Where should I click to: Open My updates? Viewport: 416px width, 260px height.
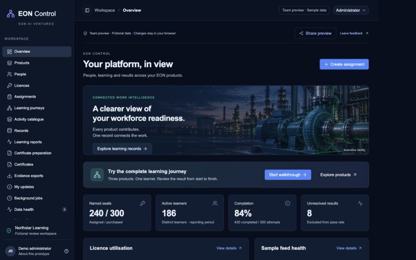point(37,187)
